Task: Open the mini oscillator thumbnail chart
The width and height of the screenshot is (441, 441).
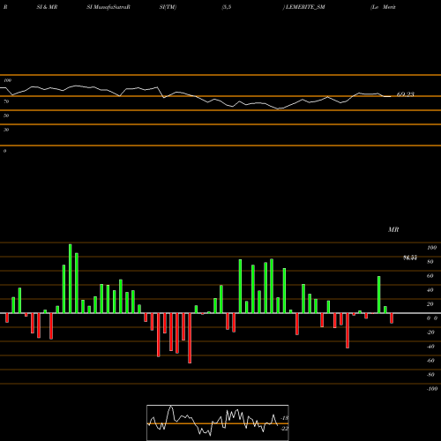Action: coord(218,422)
